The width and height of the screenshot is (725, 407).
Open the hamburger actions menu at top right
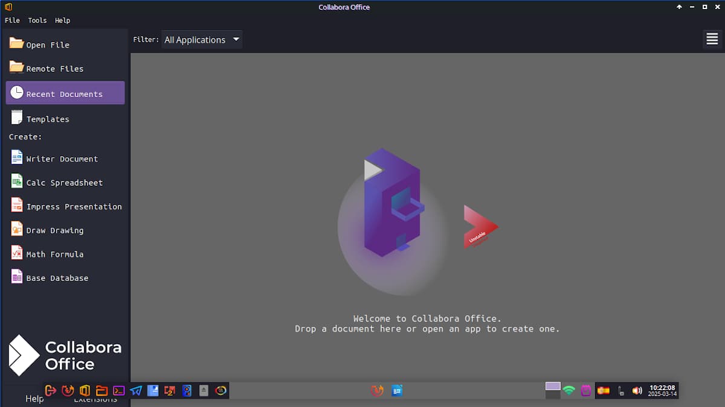pyautogui.click(x=712, y=39)
